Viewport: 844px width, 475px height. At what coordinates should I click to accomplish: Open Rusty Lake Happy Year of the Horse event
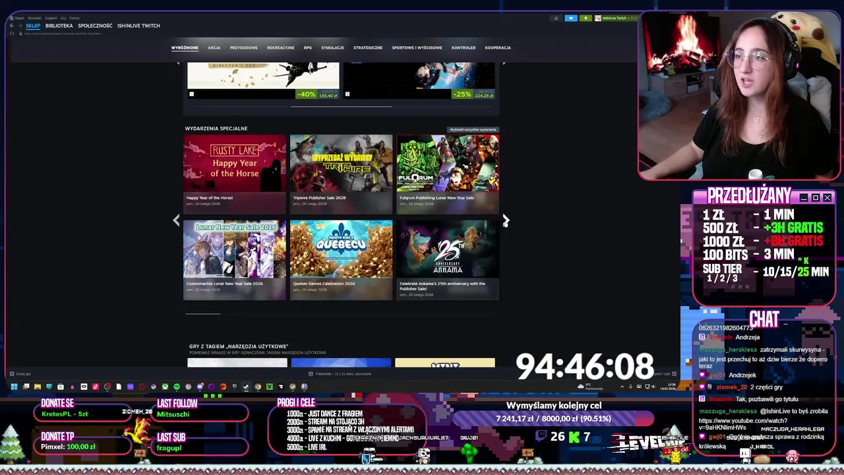point(235,174)
